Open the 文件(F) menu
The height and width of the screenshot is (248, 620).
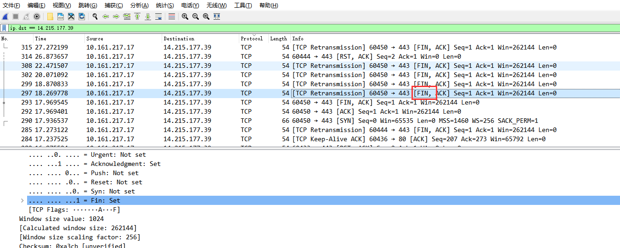click(x=11, y=6)
